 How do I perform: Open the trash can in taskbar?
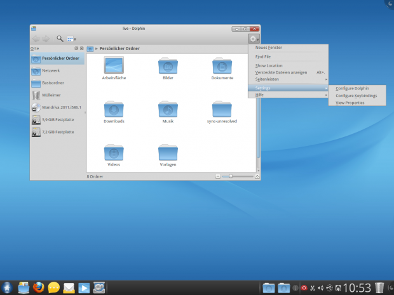[379, 288]
